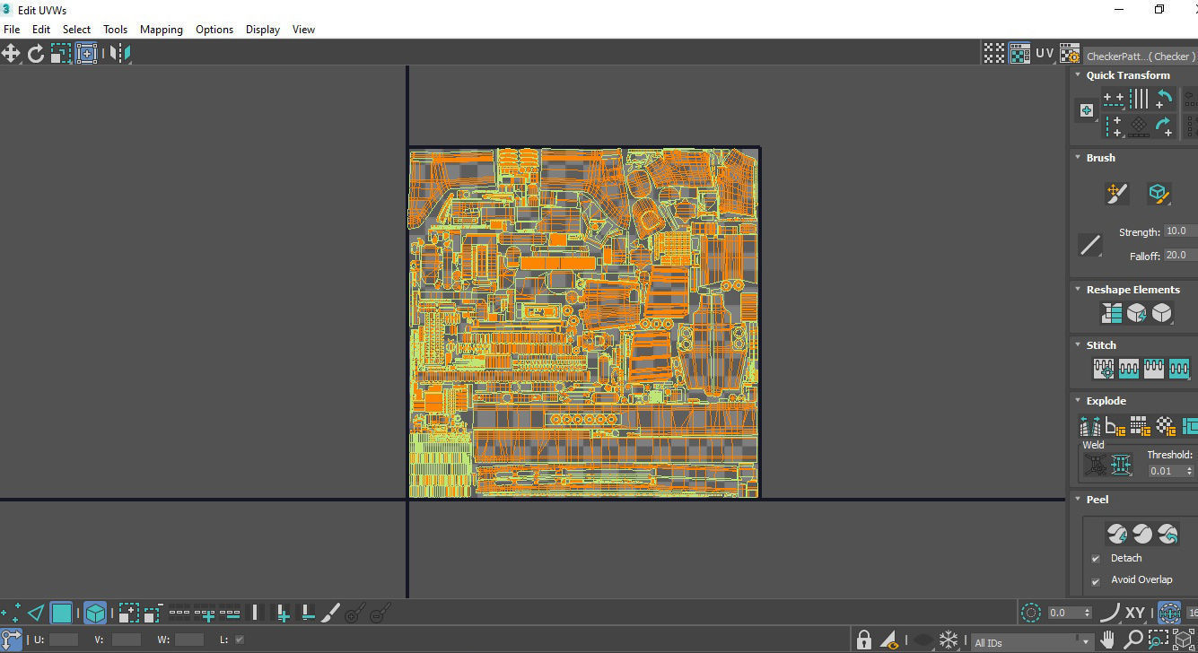
Task: Open the Select menu
Action: pos(76,30)
